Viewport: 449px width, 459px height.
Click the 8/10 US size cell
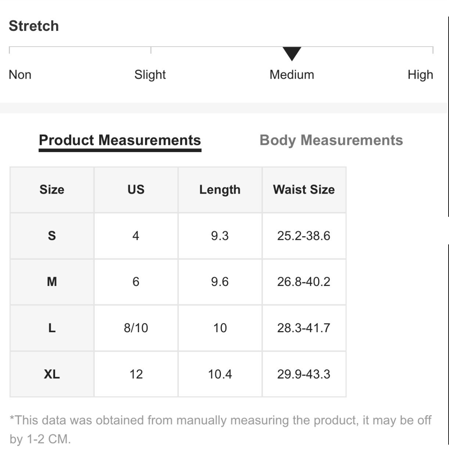point(136,328)
